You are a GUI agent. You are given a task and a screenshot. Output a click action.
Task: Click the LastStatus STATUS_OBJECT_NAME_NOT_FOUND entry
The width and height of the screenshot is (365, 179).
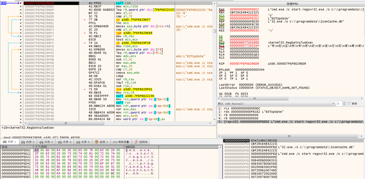click(264, 88)
